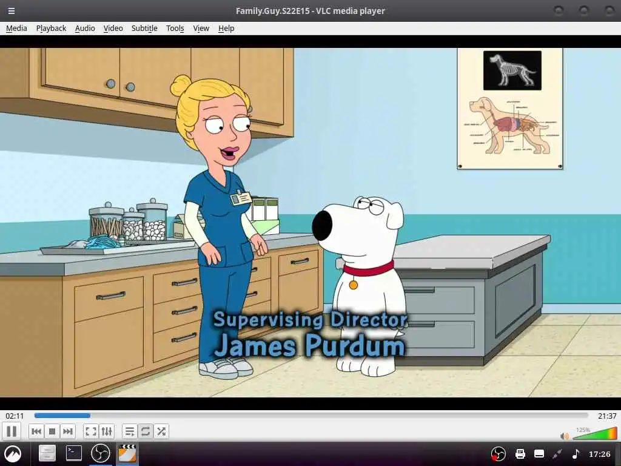Screen dimensions: 621x466
Task: Toggle the playlist view
Action: 130,431
